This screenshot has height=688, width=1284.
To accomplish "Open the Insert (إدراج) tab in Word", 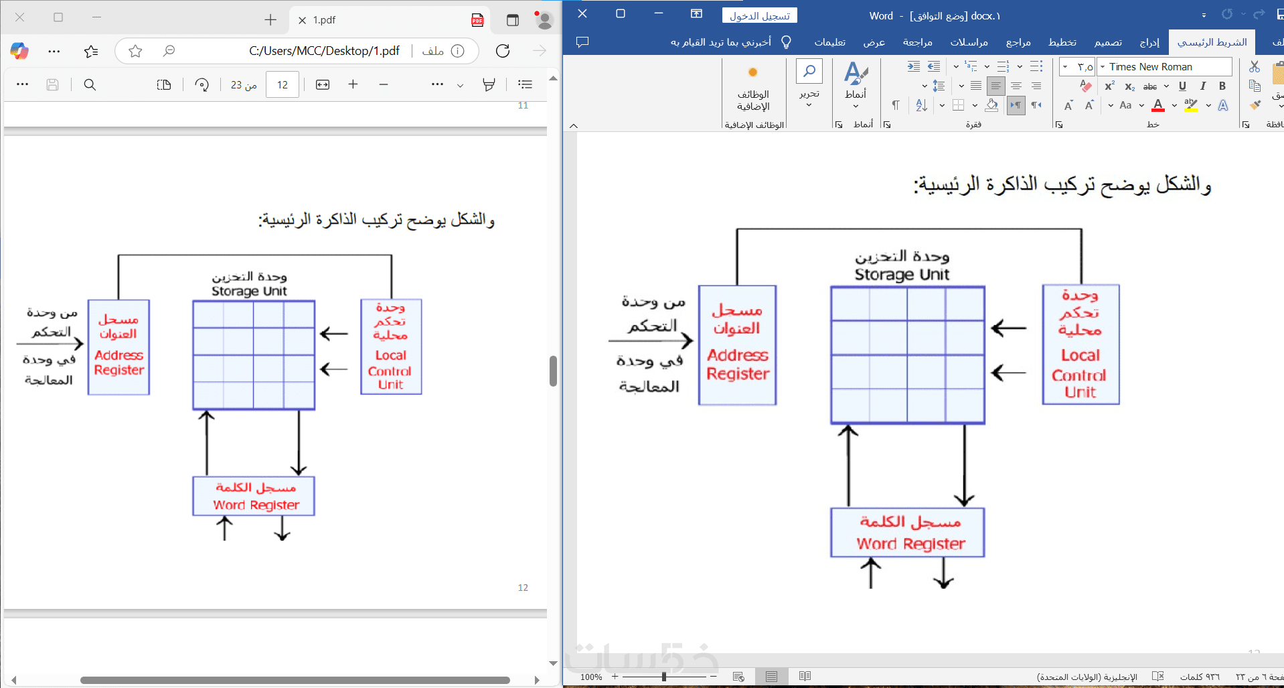I will click(1149, 42).
